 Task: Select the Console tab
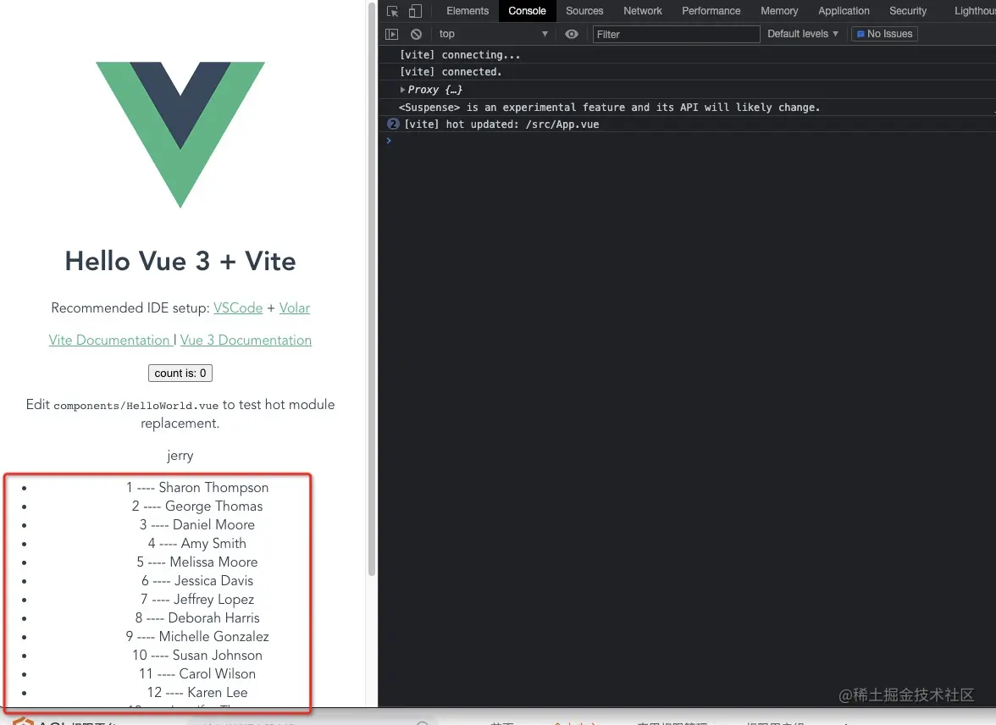[527, 11]
